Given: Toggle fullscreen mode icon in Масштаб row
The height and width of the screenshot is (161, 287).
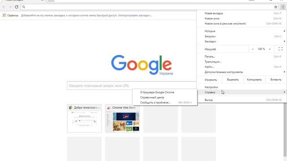Looking at the screenshot, I should [x=280, y=49].
